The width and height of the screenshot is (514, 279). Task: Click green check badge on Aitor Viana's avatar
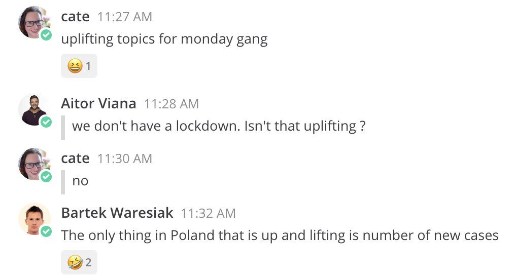pos(46,122)
